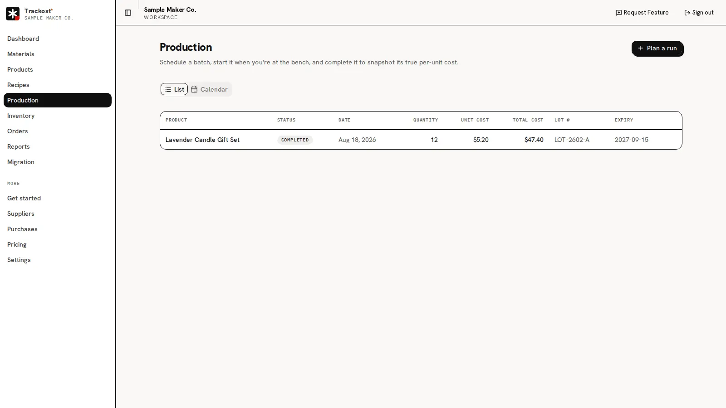
Task: Click the LOT # column header
Action: point(562,120)
